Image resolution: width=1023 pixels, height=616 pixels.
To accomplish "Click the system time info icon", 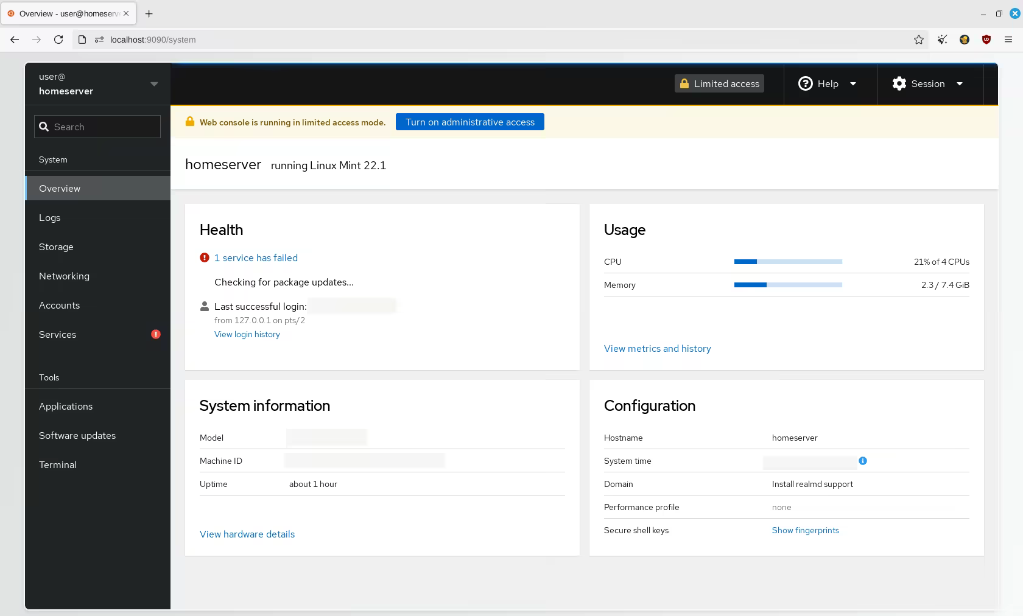I will point(862,461).
